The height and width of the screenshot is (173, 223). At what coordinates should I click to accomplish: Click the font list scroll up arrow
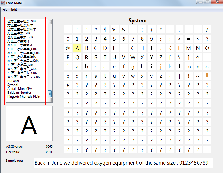[50, 22]
